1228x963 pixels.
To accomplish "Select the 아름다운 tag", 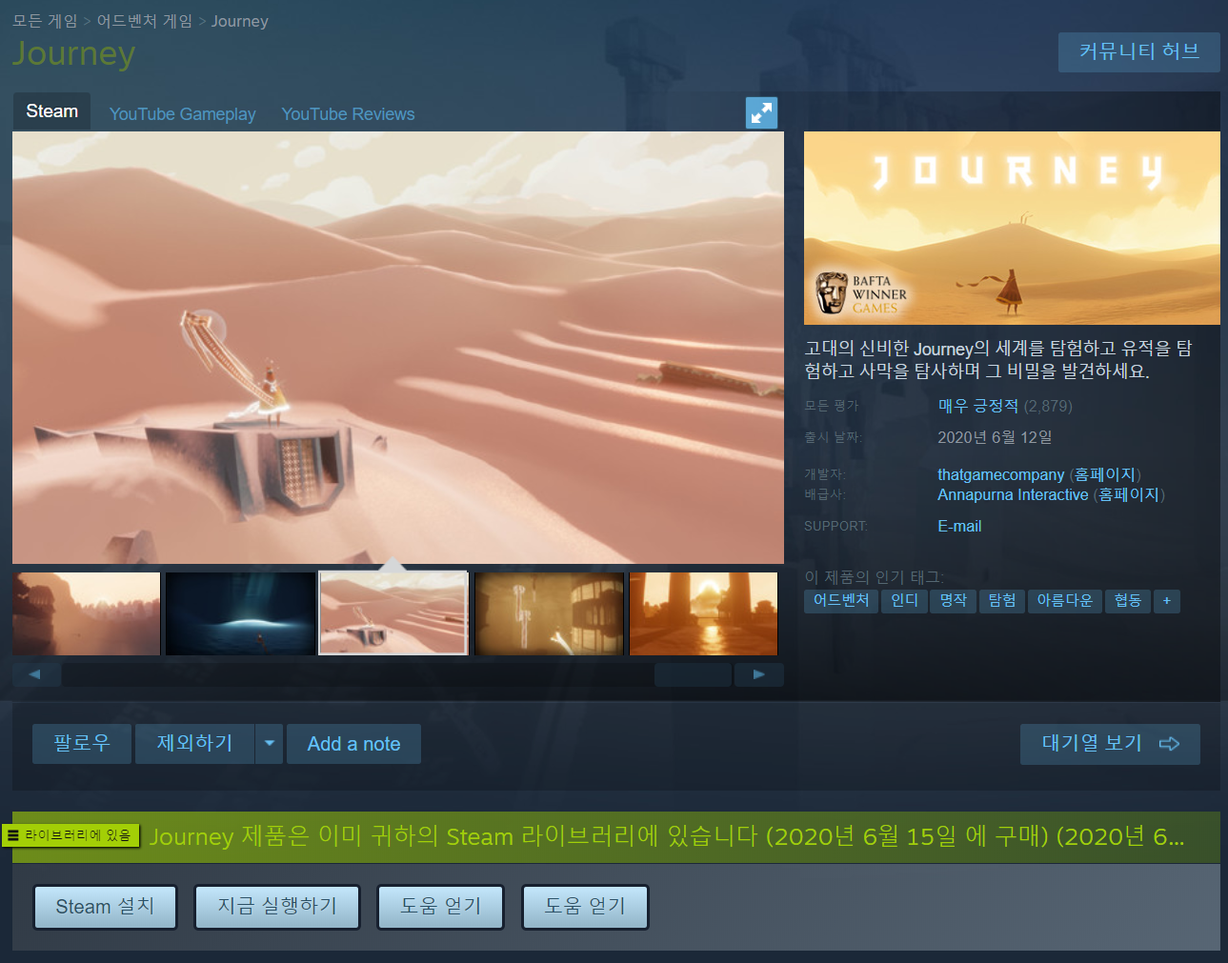I will 1065,601.
